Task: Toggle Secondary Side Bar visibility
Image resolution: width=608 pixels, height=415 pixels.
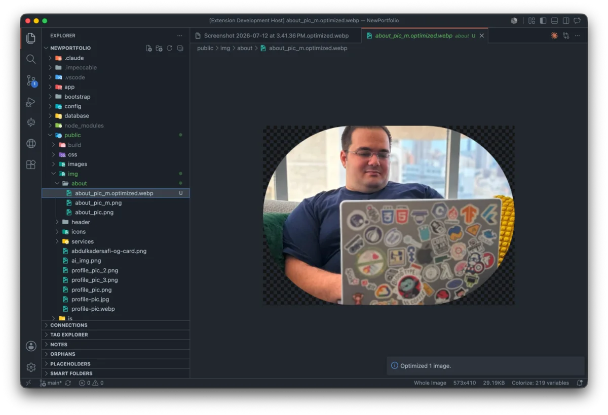Action: tap(566, 21)
